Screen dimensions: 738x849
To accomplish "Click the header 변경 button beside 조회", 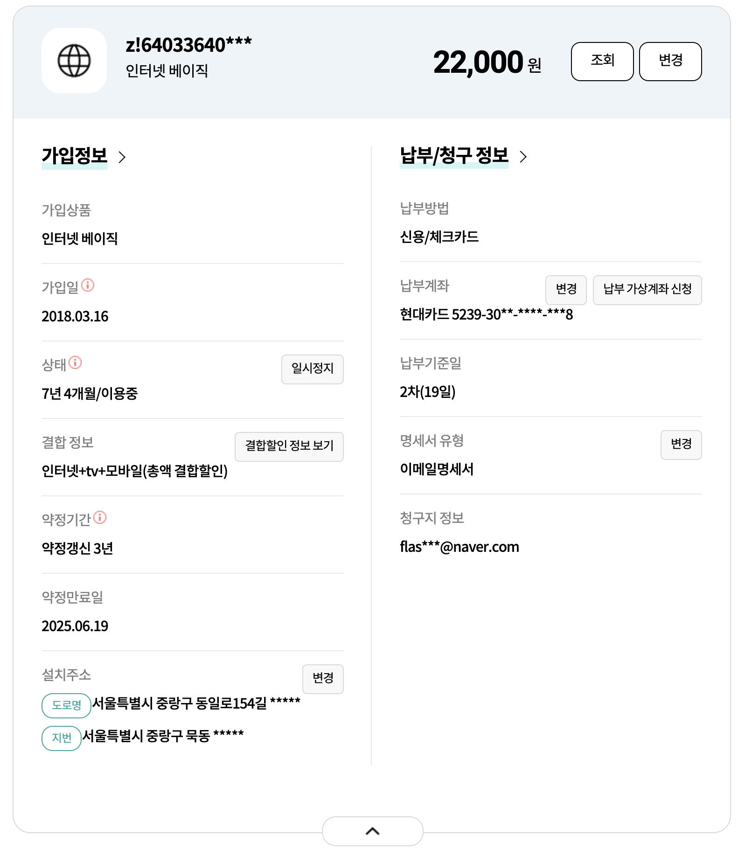I will pos(670,62).
